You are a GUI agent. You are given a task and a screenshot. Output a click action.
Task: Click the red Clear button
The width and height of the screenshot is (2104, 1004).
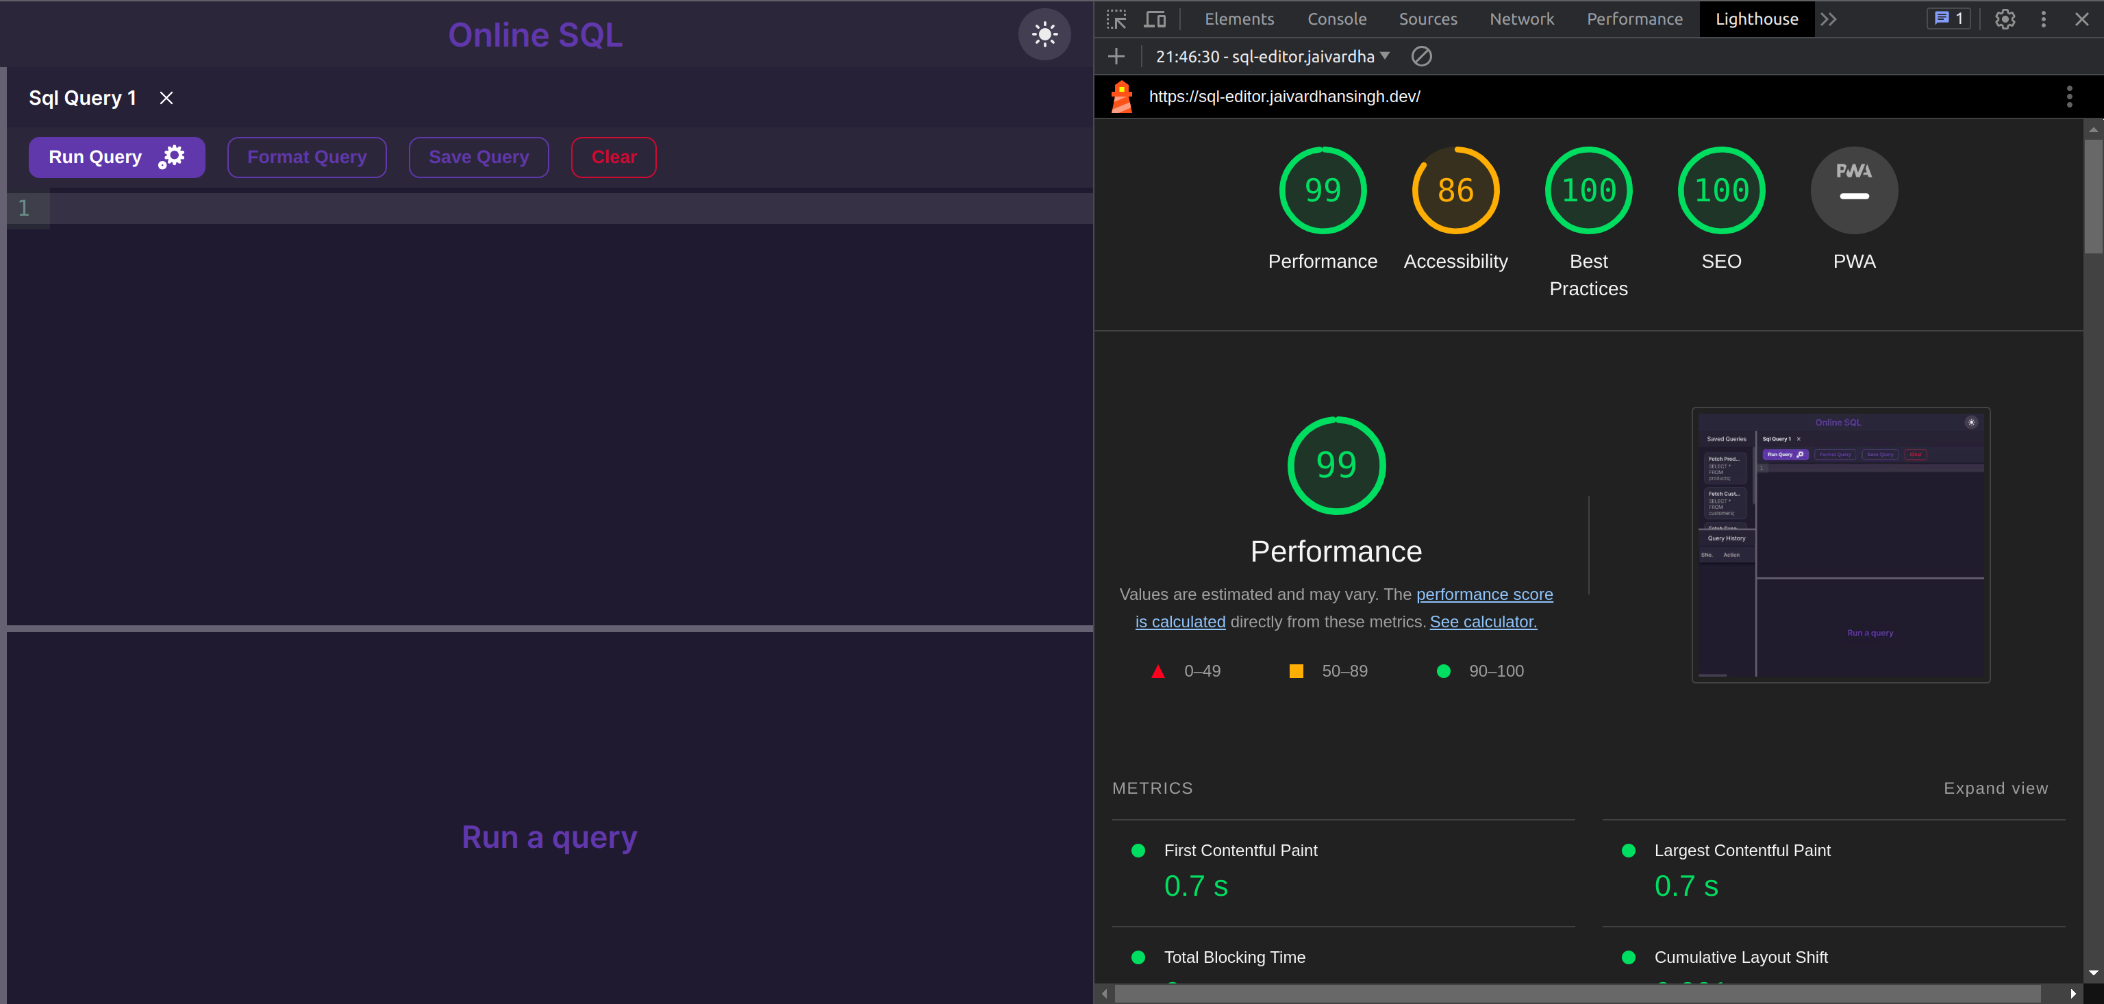(x=614, y=157)
